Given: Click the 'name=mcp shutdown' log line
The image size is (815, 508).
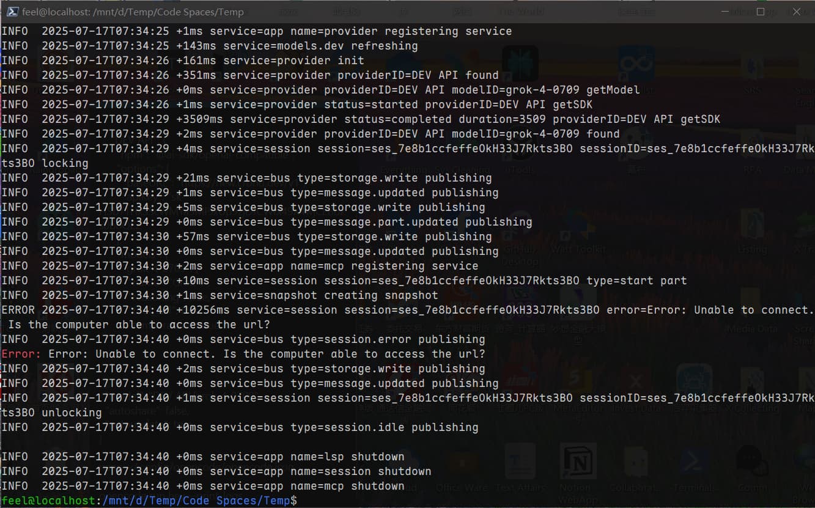Looking at the screenshot, I should tap(203, 486).
